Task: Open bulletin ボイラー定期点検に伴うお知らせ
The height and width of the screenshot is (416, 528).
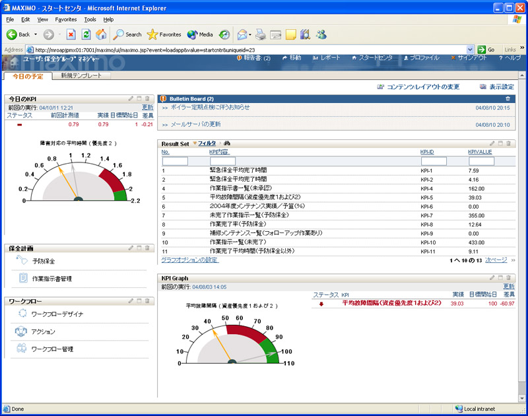Action: point(210,107)
